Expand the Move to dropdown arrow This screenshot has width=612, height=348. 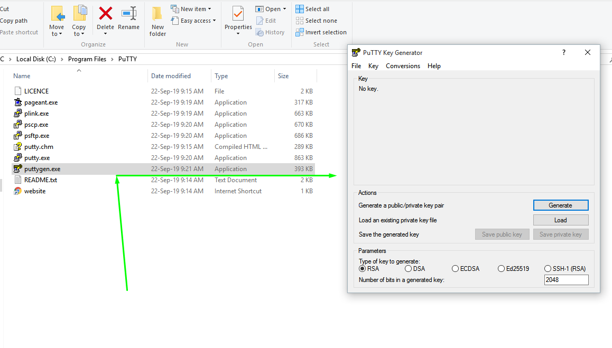[x=60, y=34]
